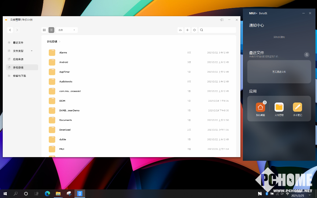Open Windows search on taskbar

(16, 194)
